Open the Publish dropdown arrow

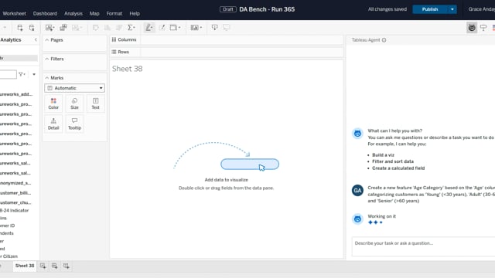(452, 9)
